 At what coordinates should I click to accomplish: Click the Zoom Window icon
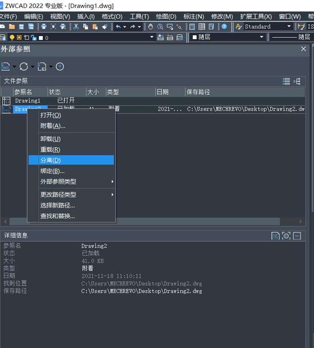pyautogui.click(x=170, y=27)
